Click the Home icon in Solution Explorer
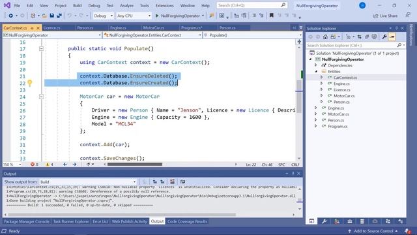Screen dimensions: 417x235 point(325,37)
